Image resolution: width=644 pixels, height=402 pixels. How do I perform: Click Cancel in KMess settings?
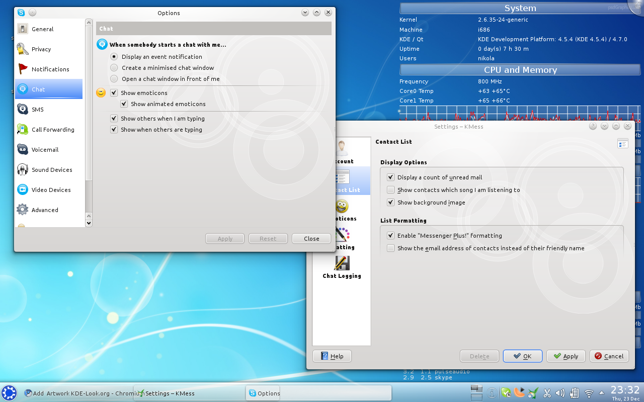[609, 356]
